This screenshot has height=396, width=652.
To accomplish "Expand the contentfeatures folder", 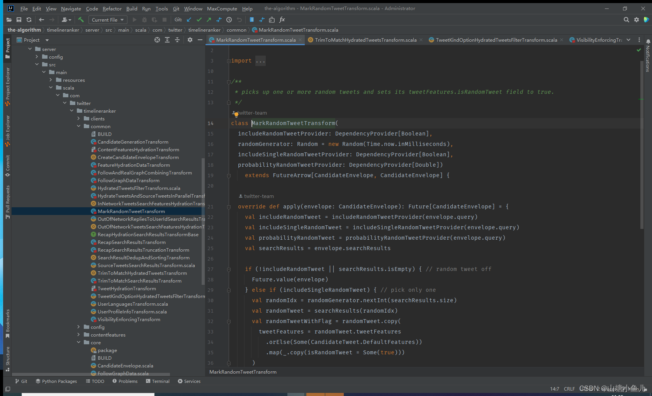I will 79,335.
